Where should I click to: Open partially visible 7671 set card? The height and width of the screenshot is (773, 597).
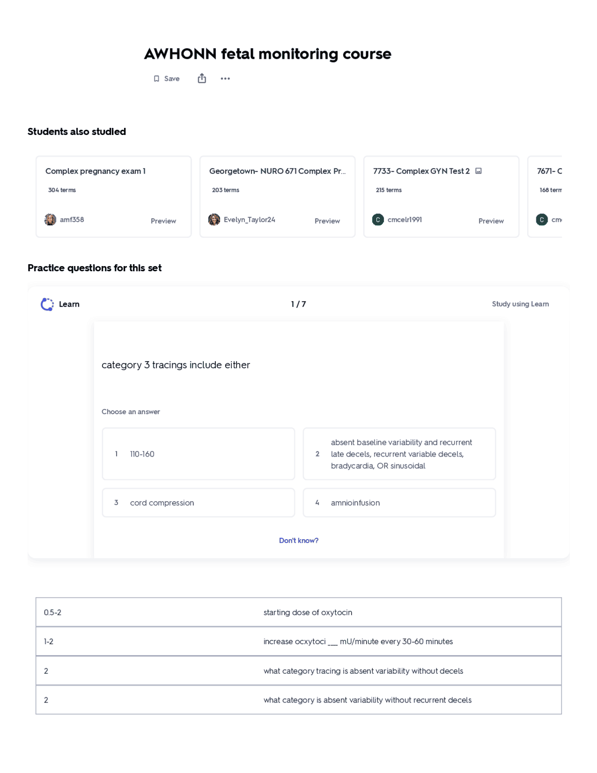[x=545, y=197]
